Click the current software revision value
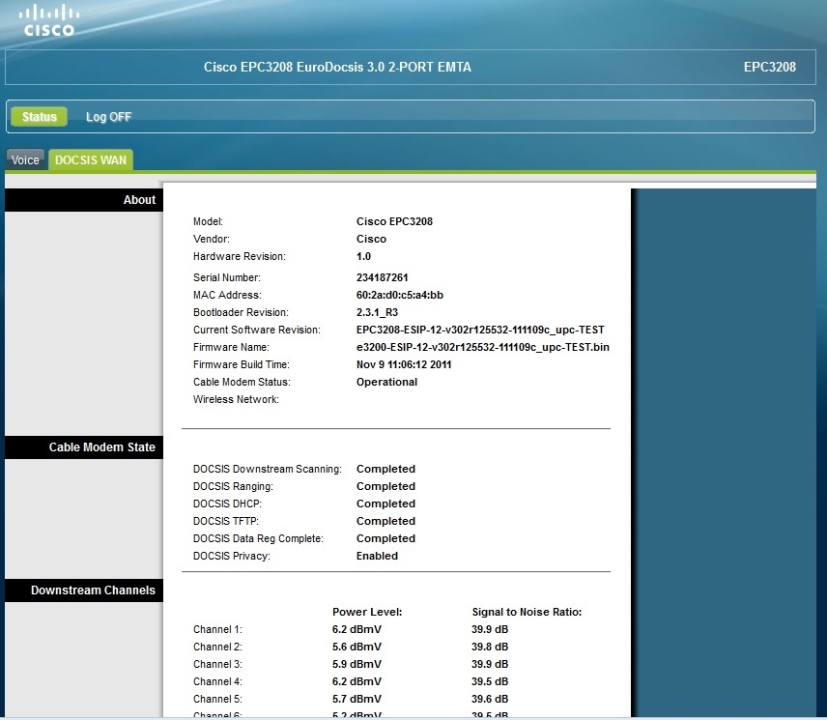The height and width of the screenshot is (720, 827). pyautogui.click(x=480, y=330)
